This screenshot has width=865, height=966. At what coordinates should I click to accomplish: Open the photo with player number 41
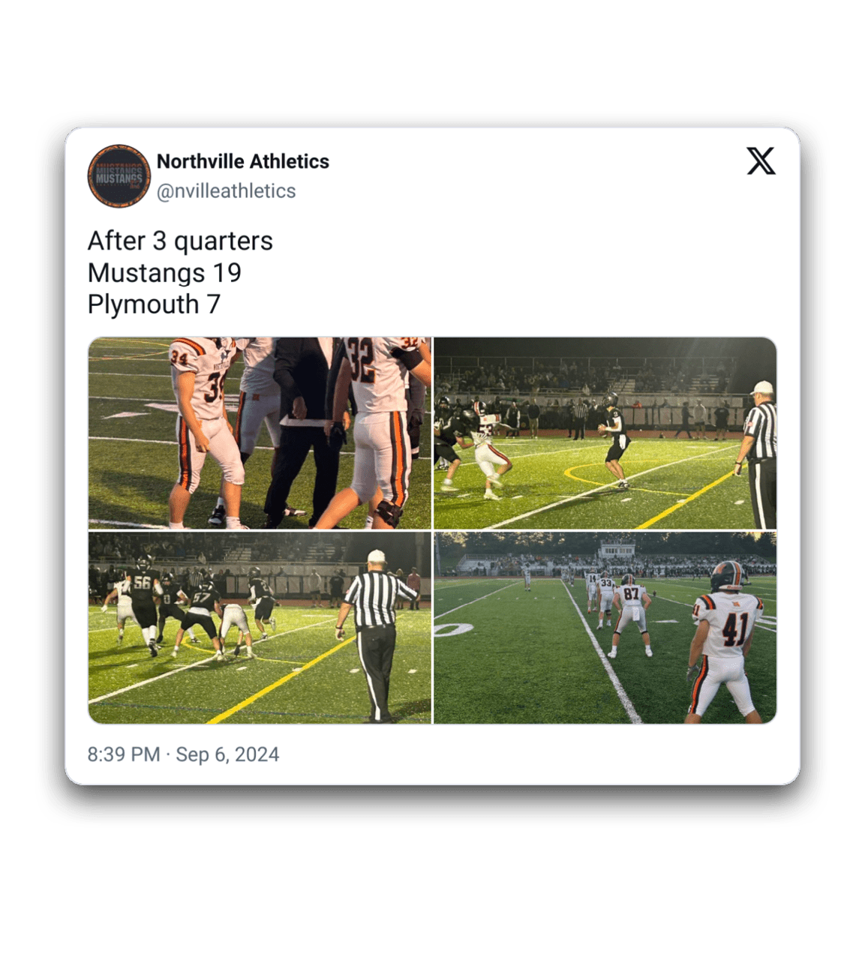[x=605, y=628]
